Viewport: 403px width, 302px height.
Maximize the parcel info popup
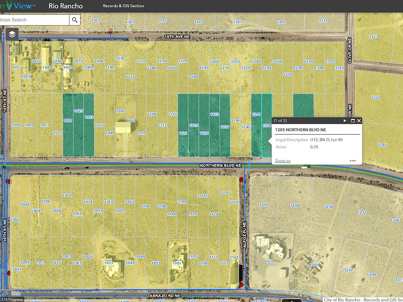[353, 120]
